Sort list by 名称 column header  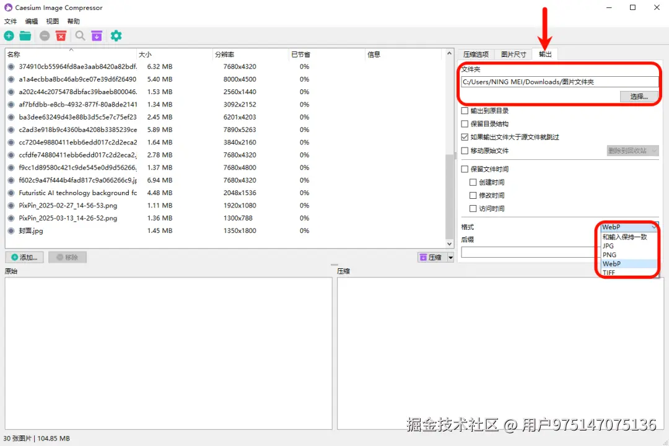71,55
